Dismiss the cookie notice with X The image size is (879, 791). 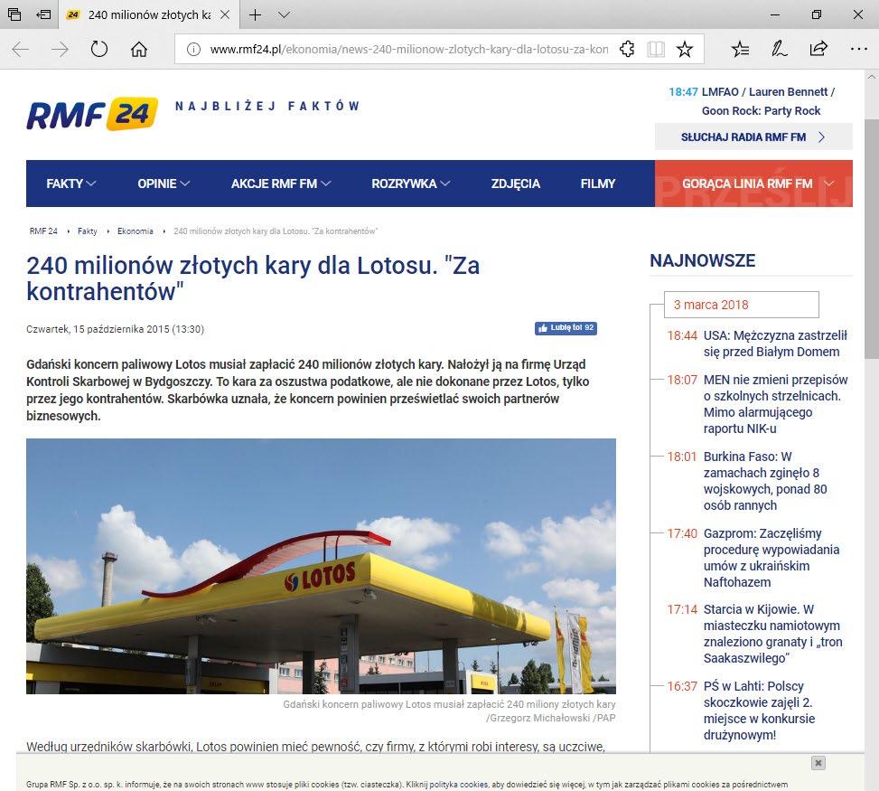818,763
